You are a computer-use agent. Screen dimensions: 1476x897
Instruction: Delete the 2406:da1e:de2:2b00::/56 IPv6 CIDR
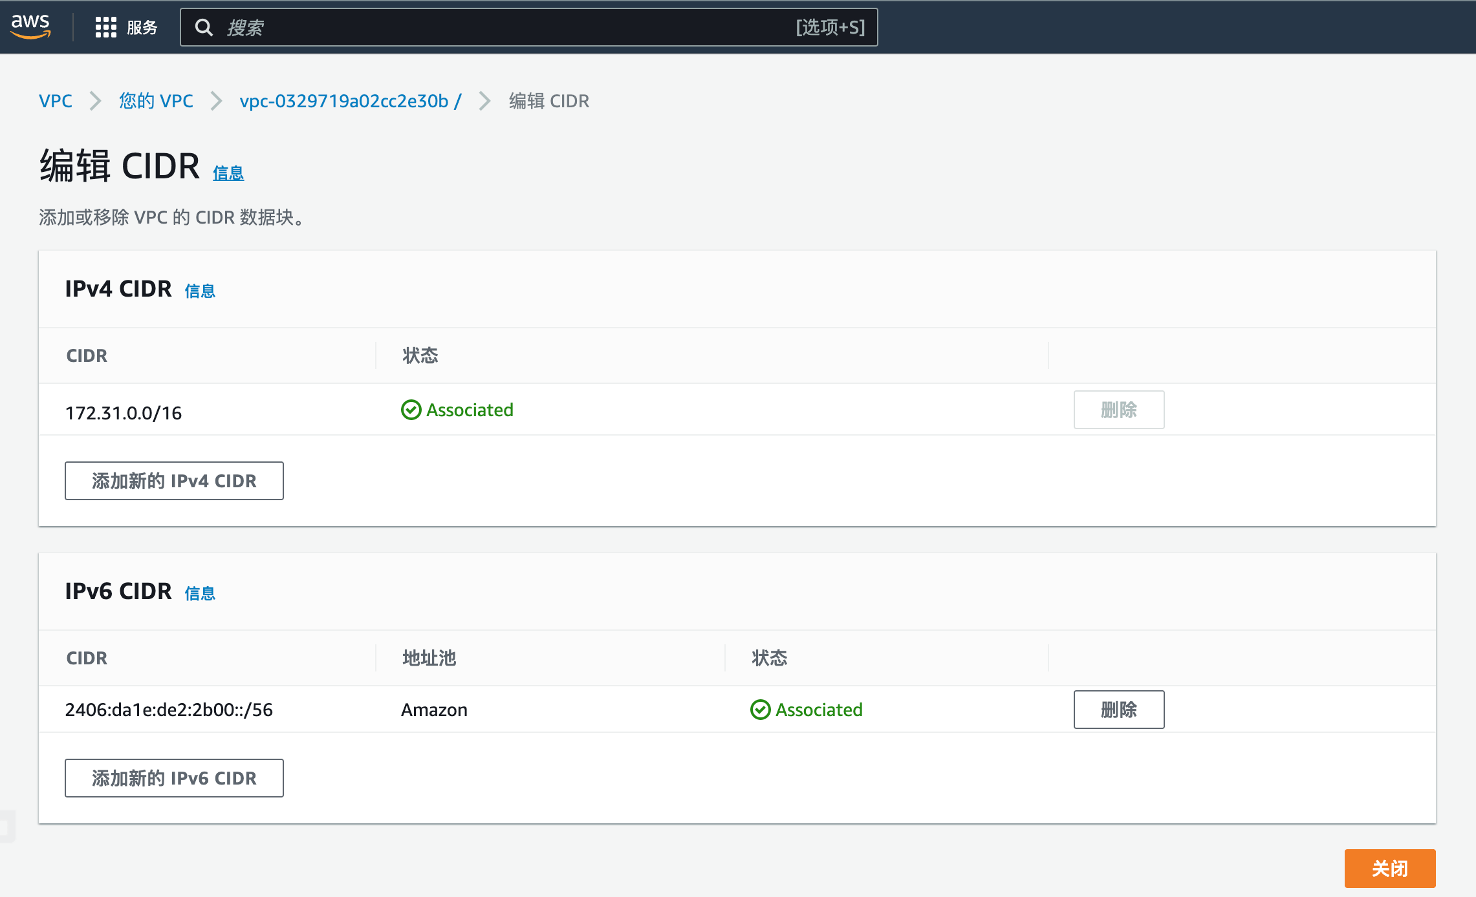1118,710
